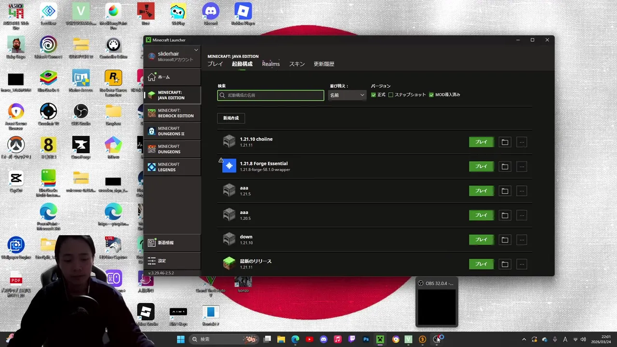Play the aaa 1.21.5 installation
This screenshot has width=617, height=347.
pos(481,191)
